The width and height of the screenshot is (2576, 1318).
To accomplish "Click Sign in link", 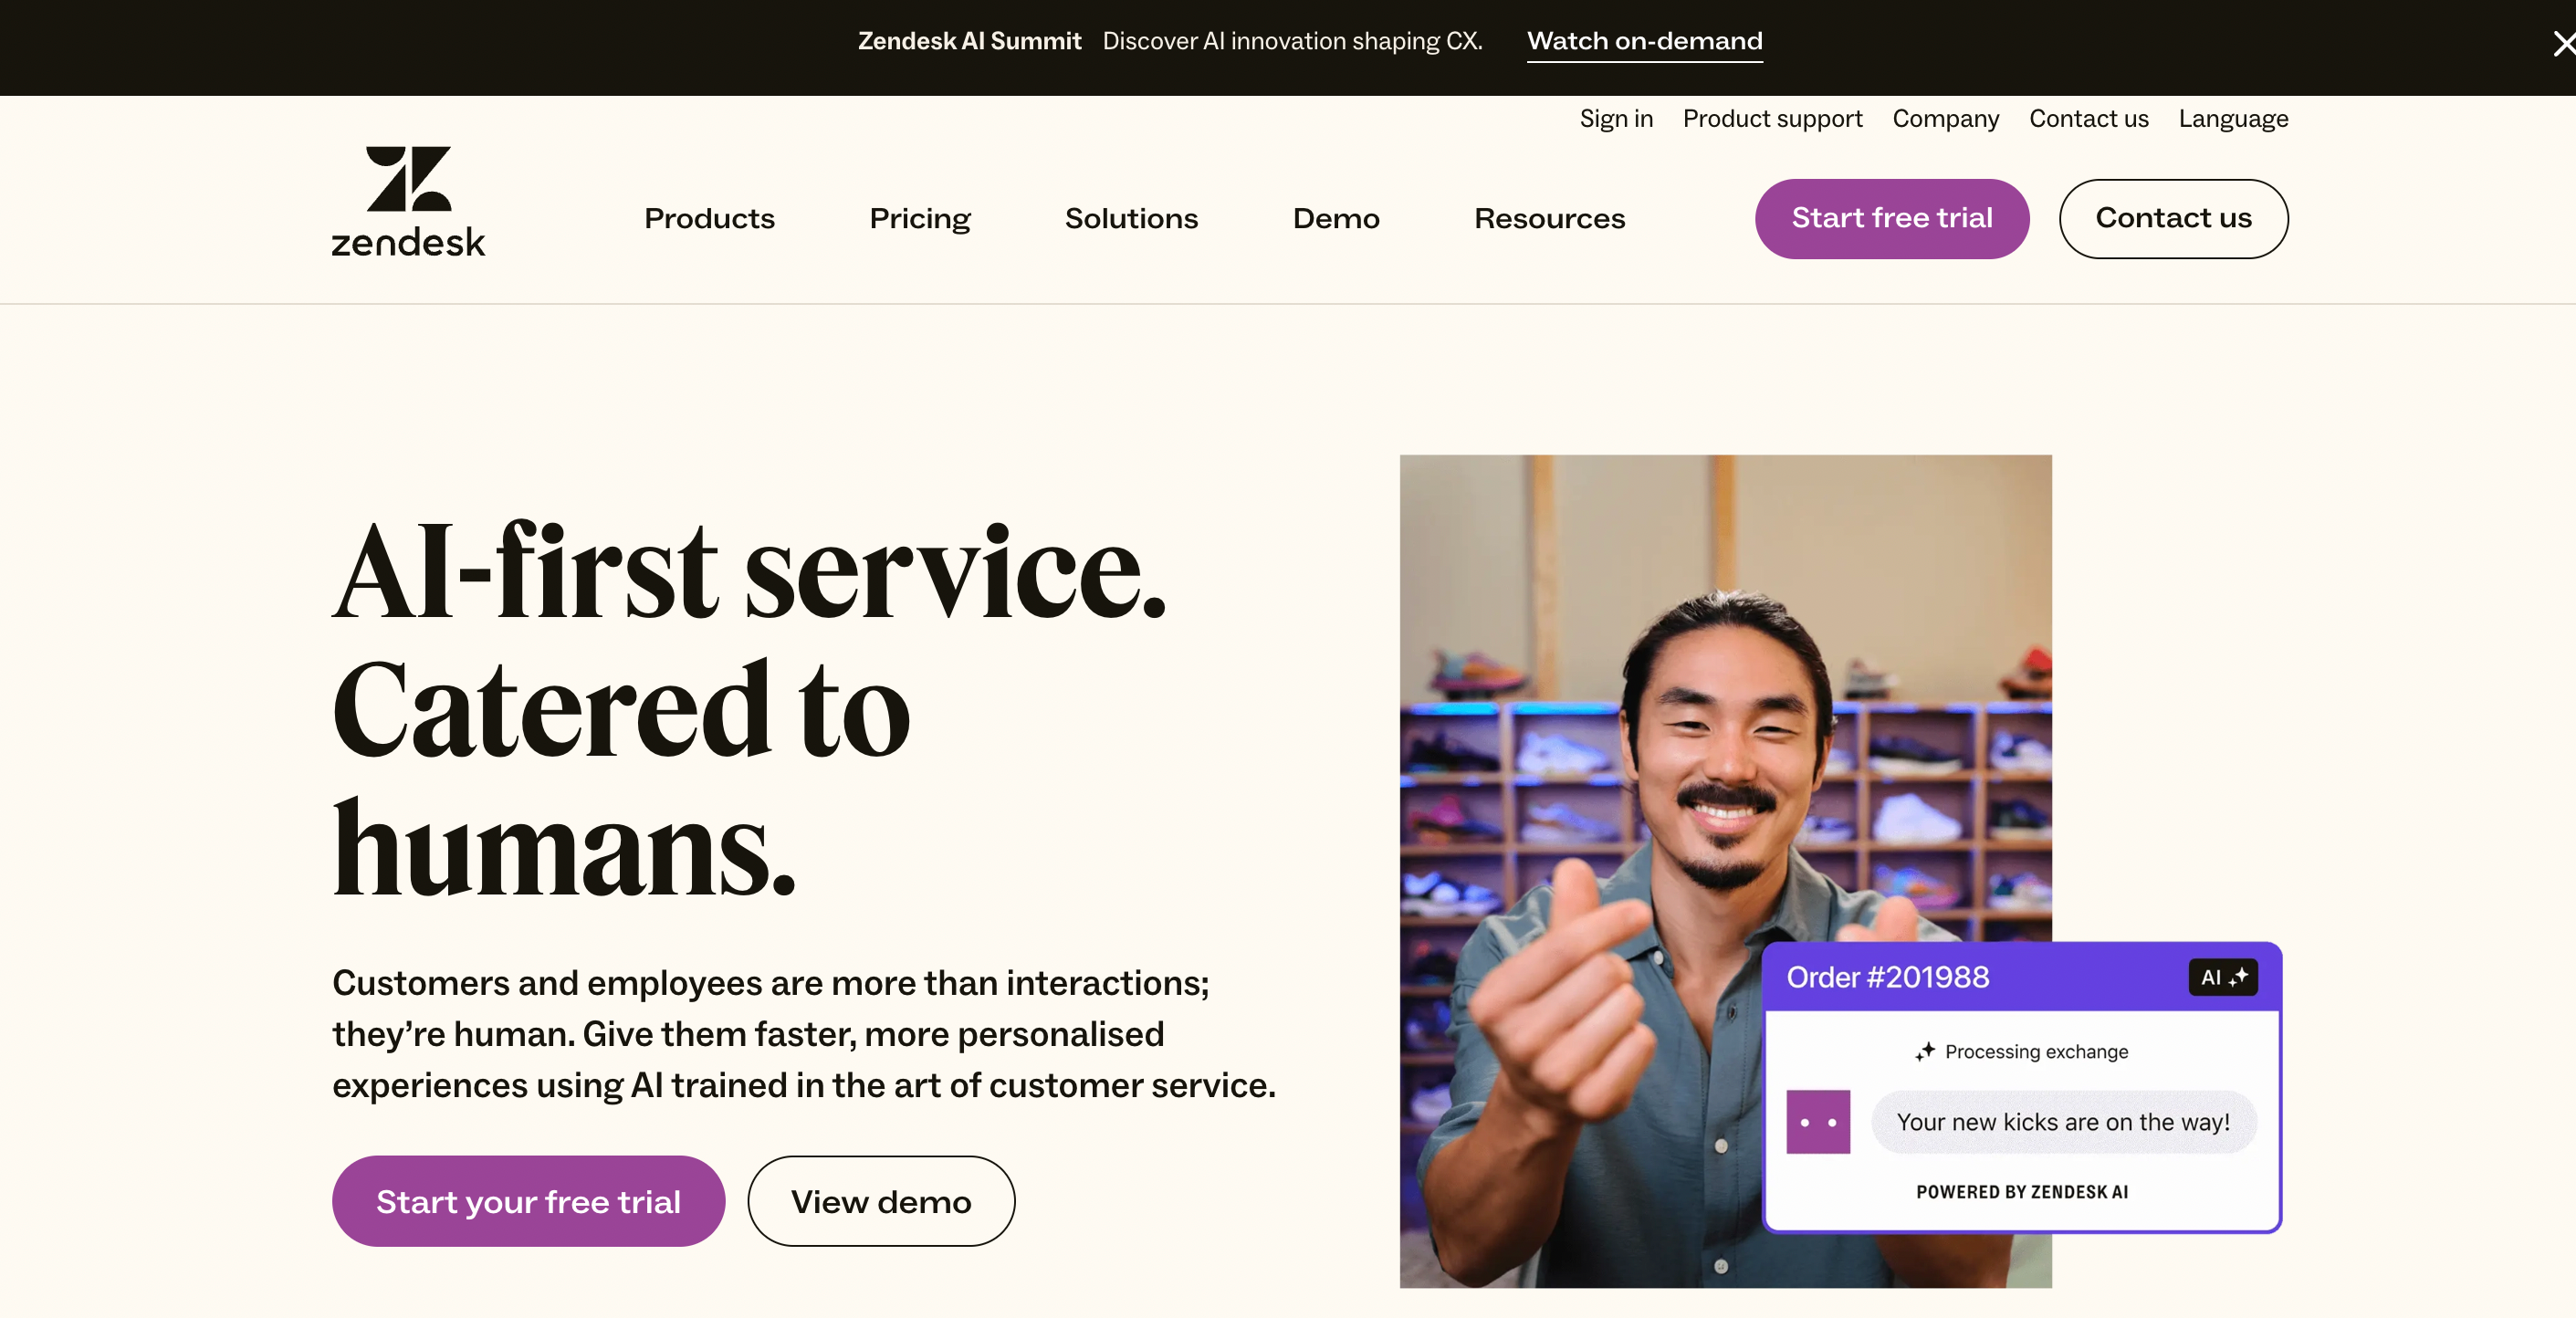I will pyautogui.click(x=1616, y=119).
